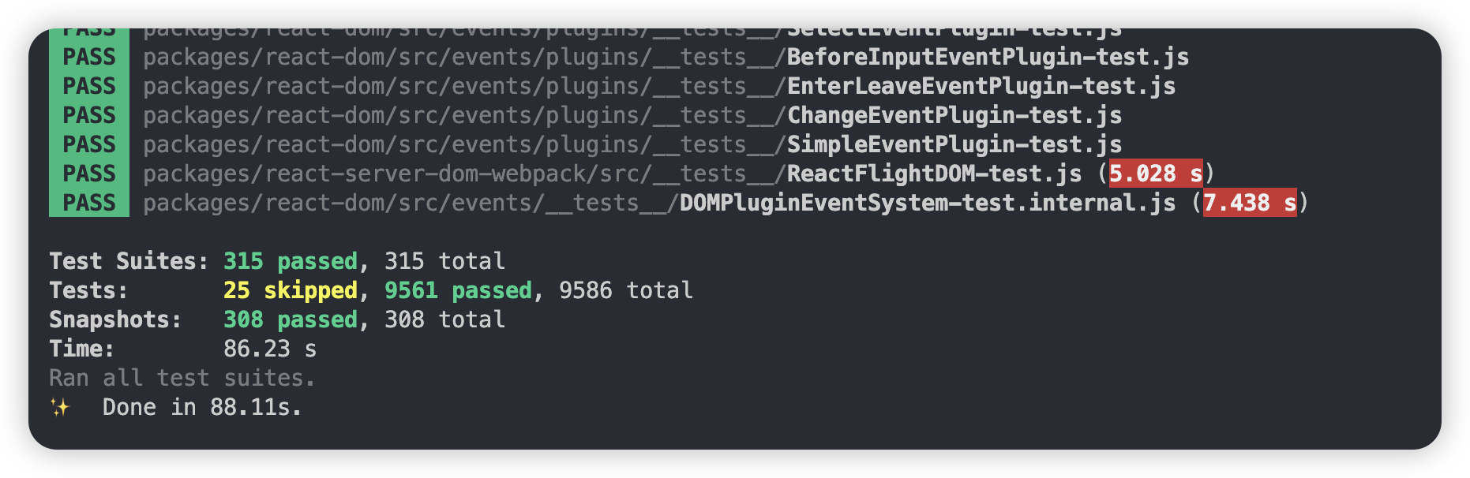Open DOMPluginEventSystem-test.internal.js file name

(928, 204)
